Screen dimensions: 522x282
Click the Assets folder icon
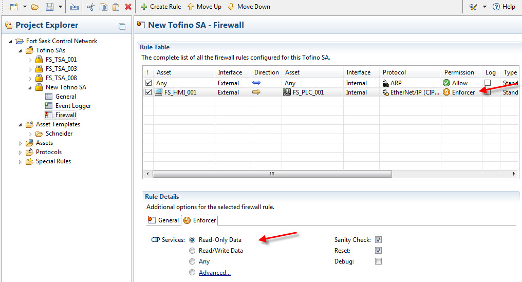tap(30, 142)
